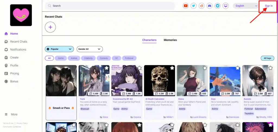The height and width of the screenshot is (132, 278).
Task: Select the OC filter tag
Action: click(116, 58)
